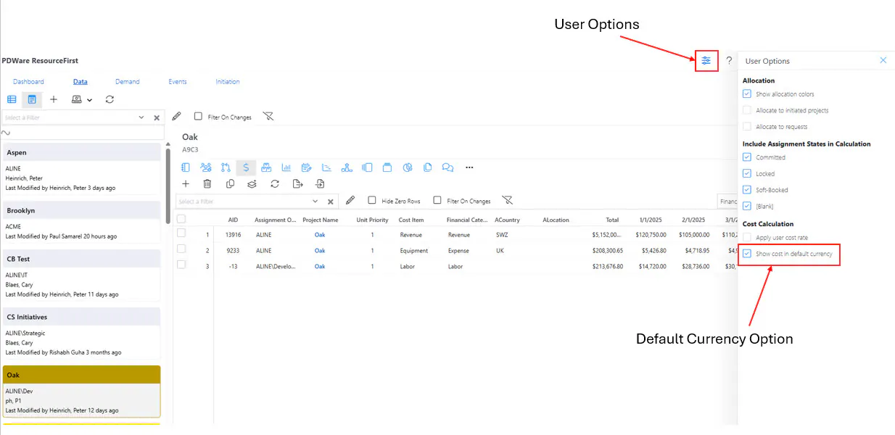The height and width of the screenshot is (435, 895).
Task: Select the Aspen project card
Action: click(x=81, y=169)
